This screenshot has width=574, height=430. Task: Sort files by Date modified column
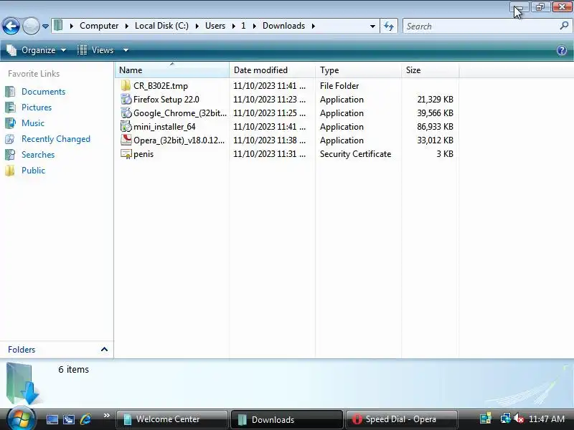tap(272, 70)
